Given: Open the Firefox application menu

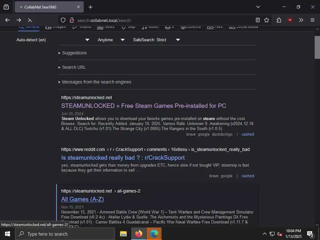Looking at the screenshot, I should click(x=312, y=20).
